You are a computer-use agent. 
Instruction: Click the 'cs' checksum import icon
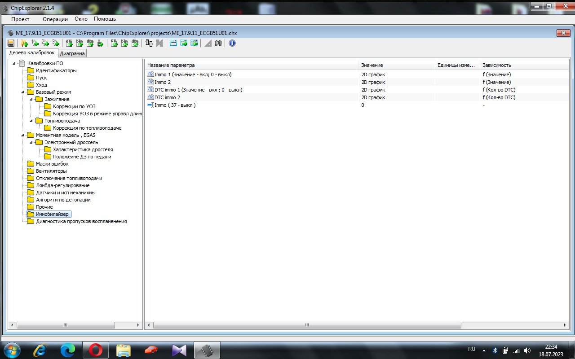pos(114,43)
